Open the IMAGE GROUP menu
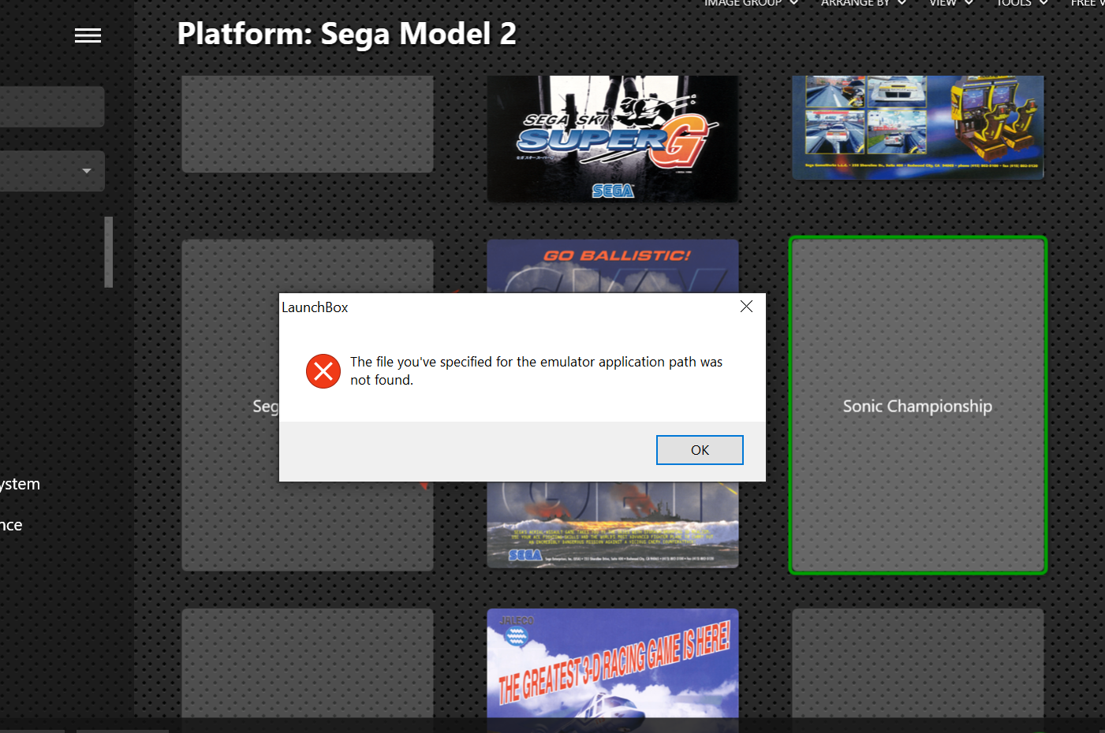The image size is (1105, 733). 751,3
